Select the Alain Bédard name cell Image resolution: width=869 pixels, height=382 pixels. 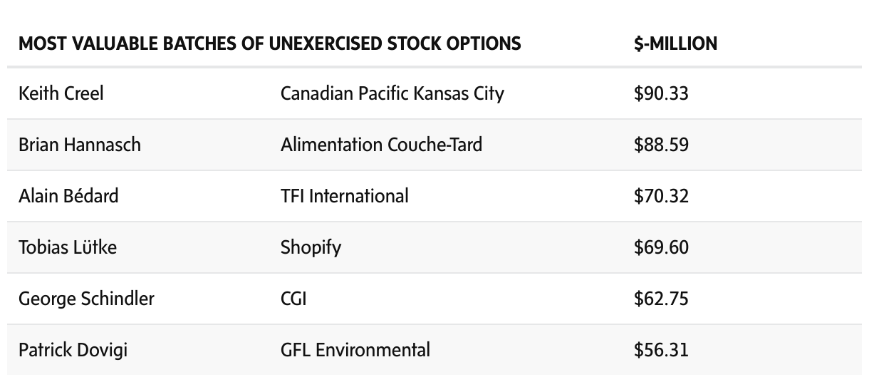click(68, 196)
